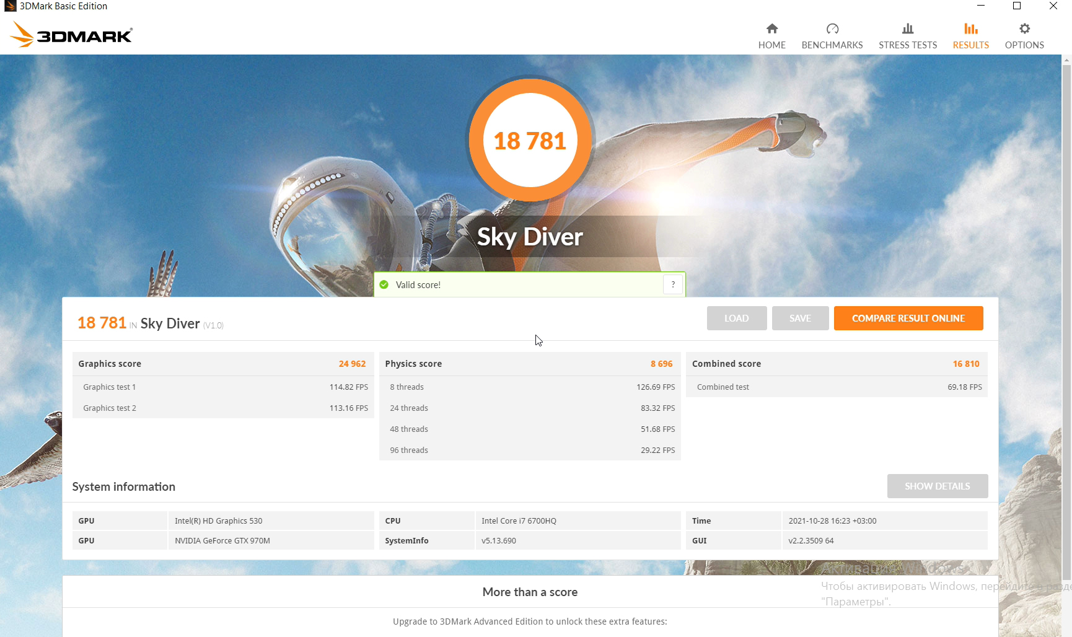
Task: Switch to the BENCHMARKS tab label
Action: (x=832, y=45)
